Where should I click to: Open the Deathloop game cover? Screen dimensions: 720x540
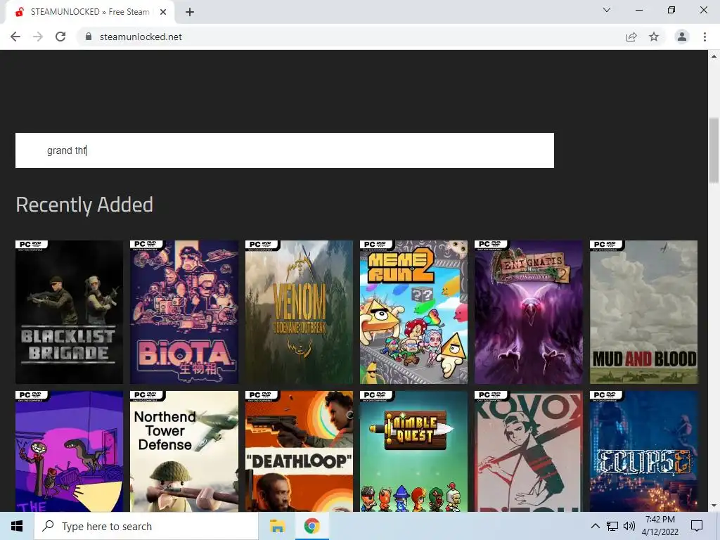299,451
